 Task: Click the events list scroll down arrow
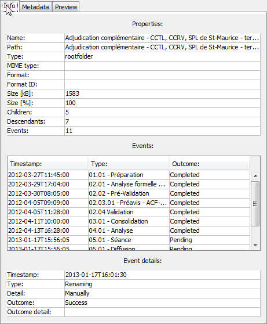tap(255, 245)
